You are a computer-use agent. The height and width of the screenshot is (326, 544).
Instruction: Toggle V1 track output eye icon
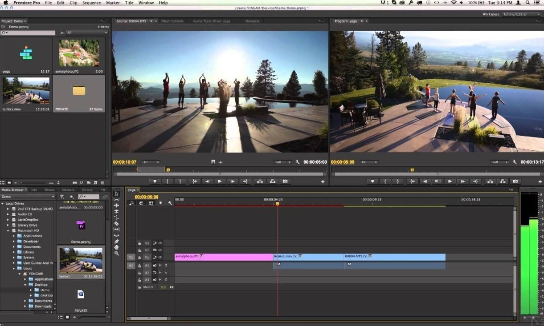[160, 258]
